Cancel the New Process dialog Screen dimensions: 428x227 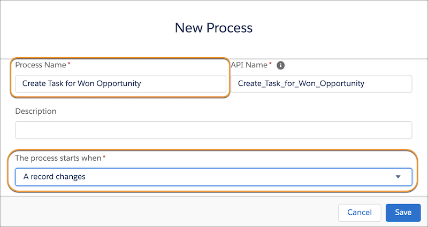[x=360, y=213]
